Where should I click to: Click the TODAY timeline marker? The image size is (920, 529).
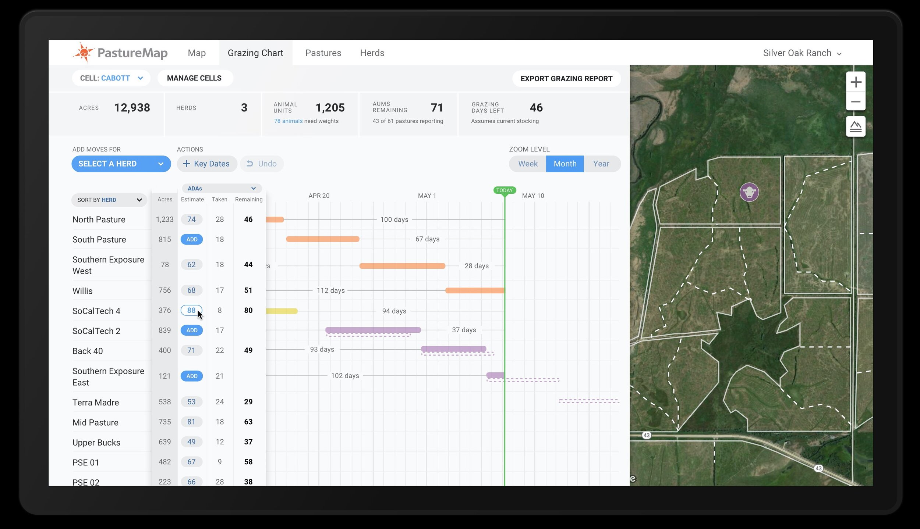coord(504,190)
